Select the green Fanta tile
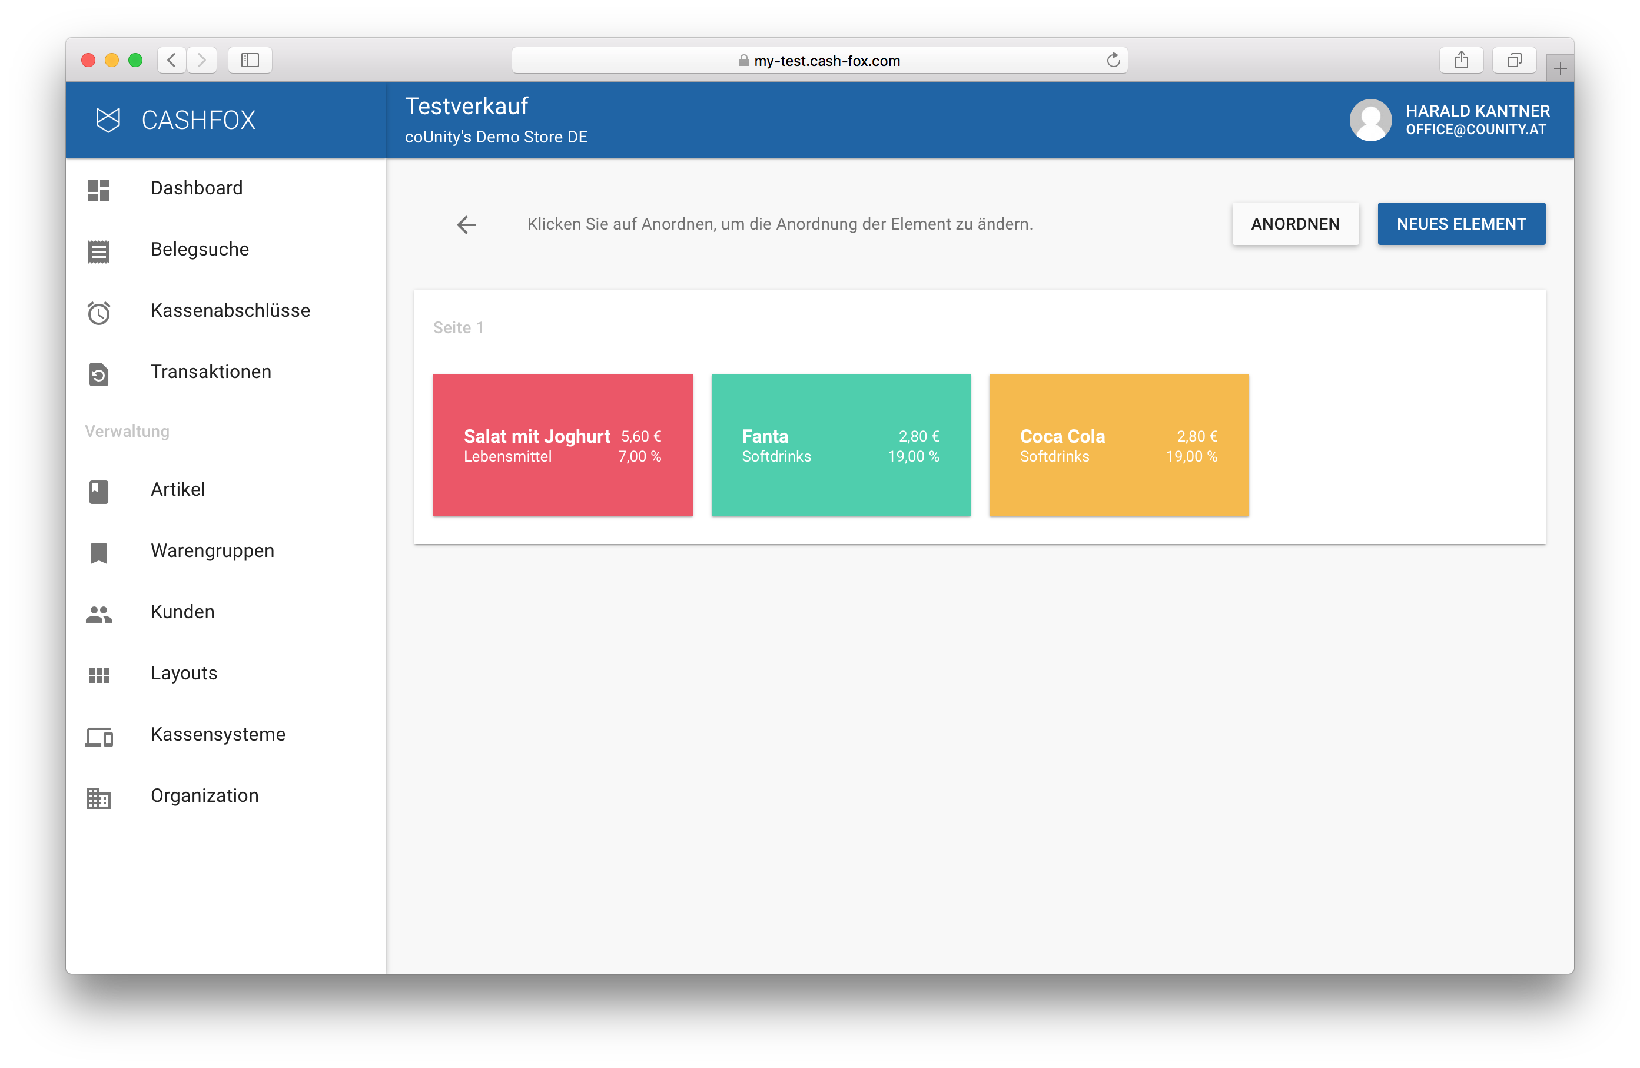The height and width of the screenshot is (1068, 1640). point(841,445)
